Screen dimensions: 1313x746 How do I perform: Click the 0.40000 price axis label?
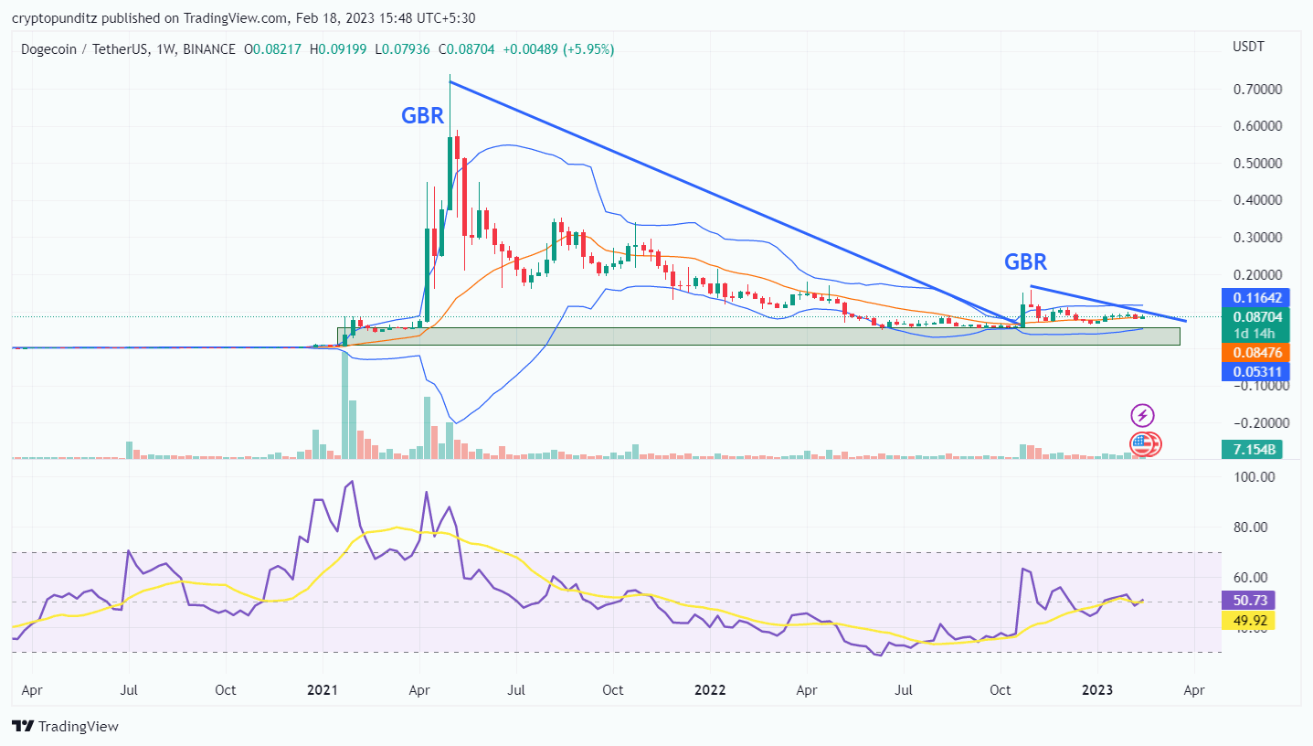click(x=1256, y=200)
